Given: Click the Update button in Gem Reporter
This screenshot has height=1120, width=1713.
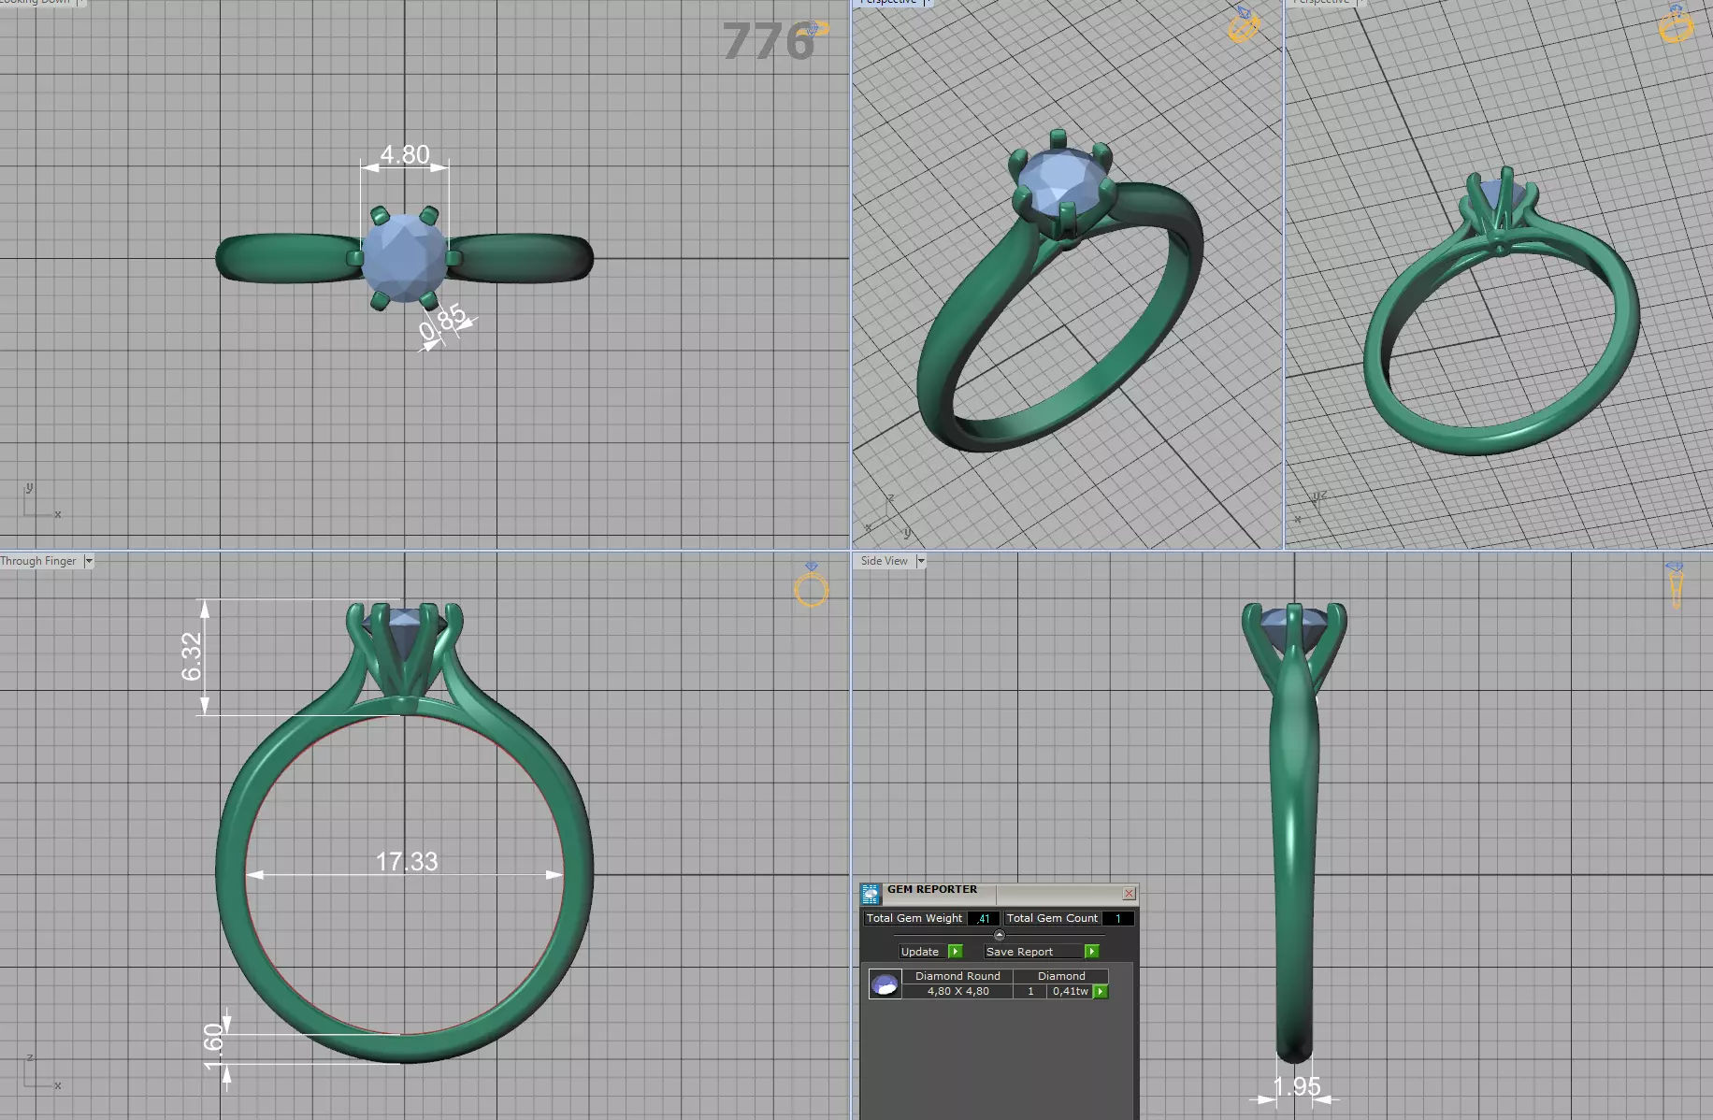Looking at the screenshot, I should coord(920,952).
